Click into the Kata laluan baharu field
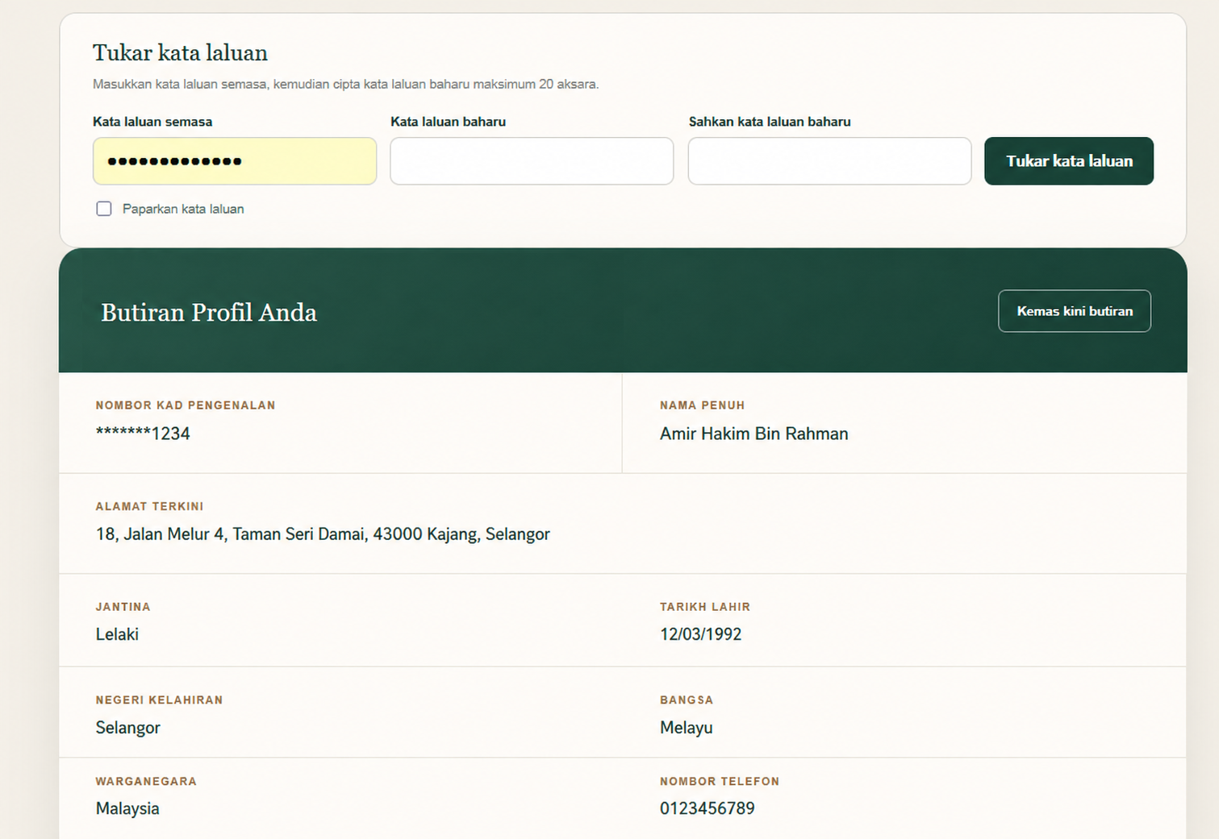The width and height of the screenshot is (1219, 839). (532, 161)
